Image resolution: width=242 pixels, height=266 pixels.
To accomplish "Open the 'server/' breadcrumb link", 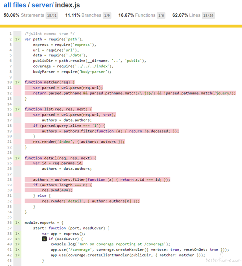I will [42, 5].
